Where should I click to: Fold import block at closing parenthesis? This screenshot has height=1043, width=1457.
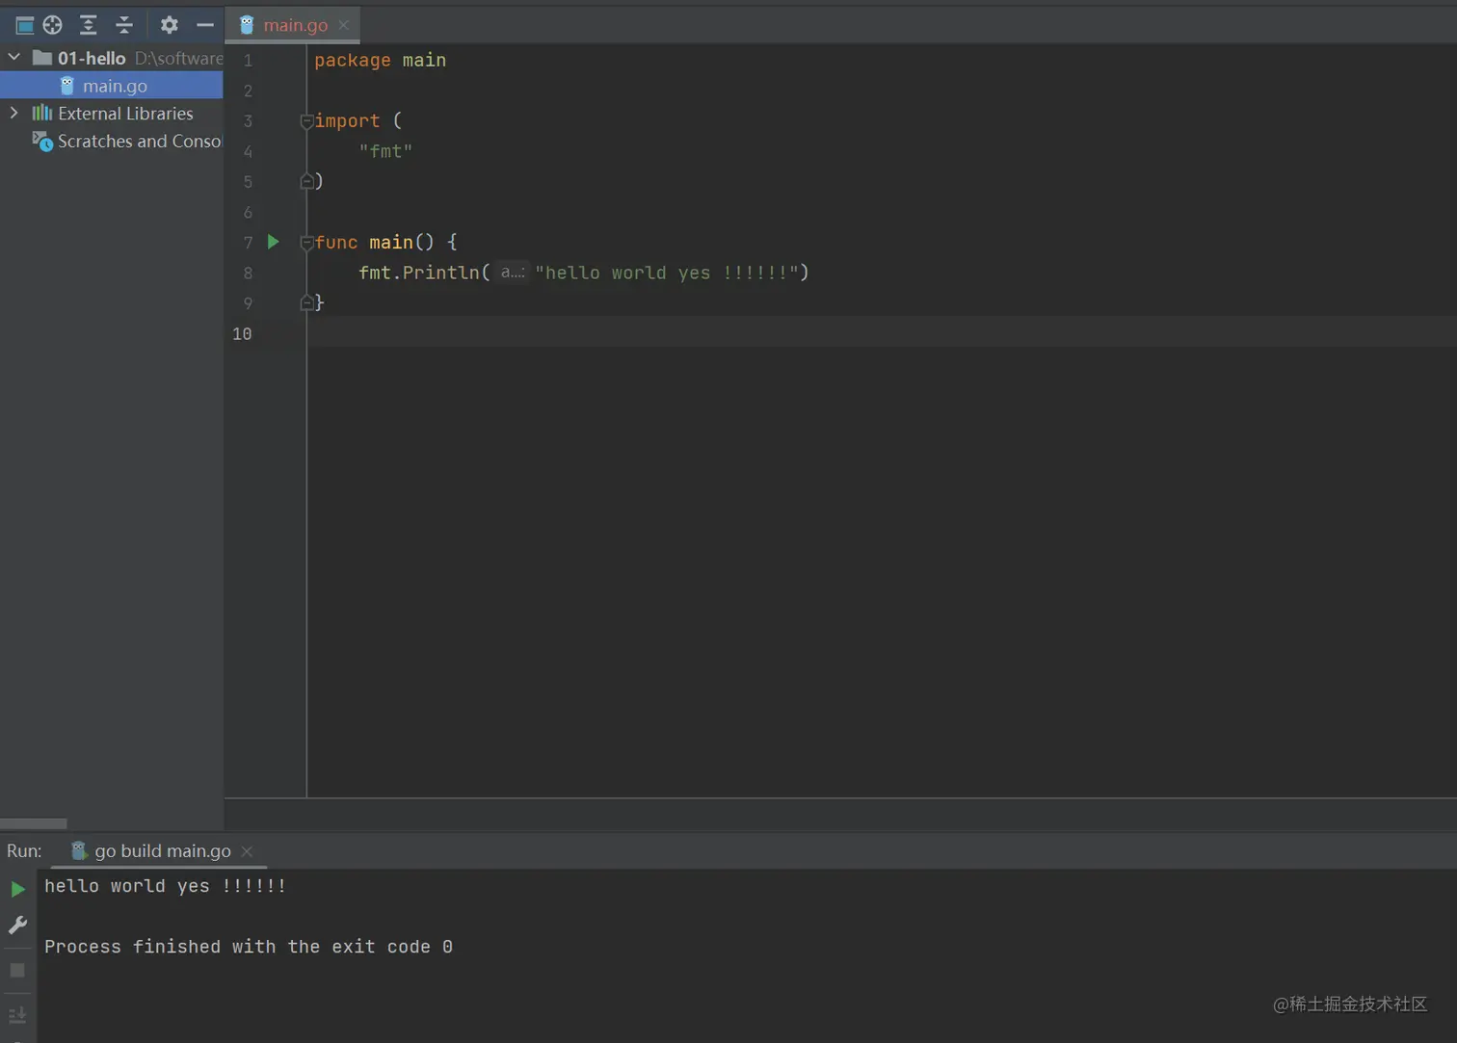pos(306,181)
